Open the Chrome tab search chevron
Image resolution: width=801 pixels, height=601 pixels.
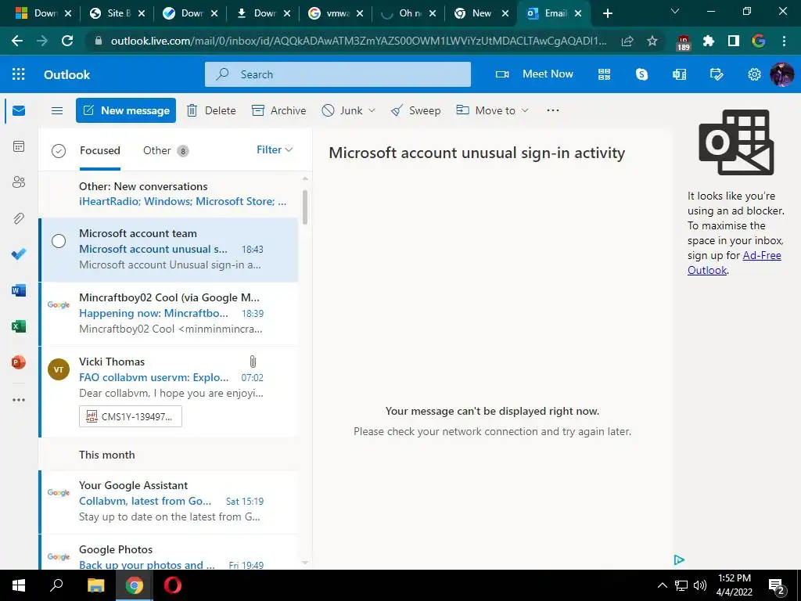click(675, 11)
